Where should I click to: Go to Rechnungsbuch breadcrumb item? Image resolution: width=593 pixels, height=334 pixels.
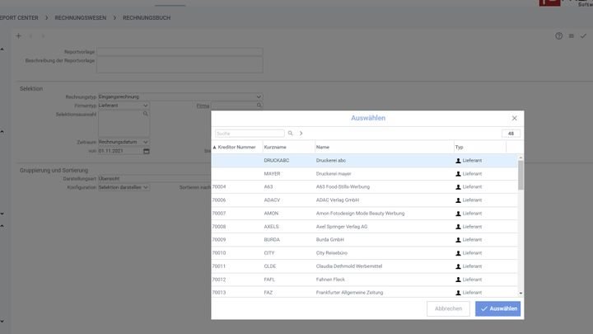(147, 17)
